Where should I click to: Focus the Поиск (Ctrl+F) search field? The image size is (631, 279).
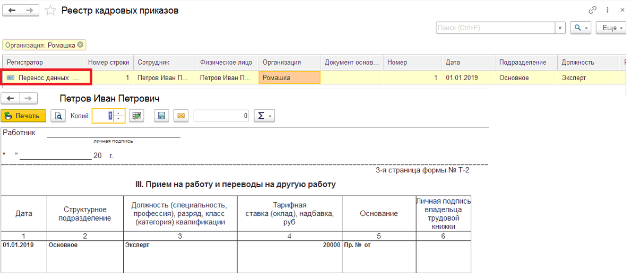point(496,28)
